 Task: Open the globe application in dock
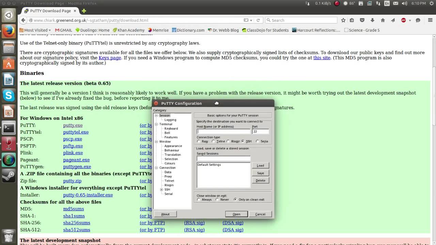9,160
